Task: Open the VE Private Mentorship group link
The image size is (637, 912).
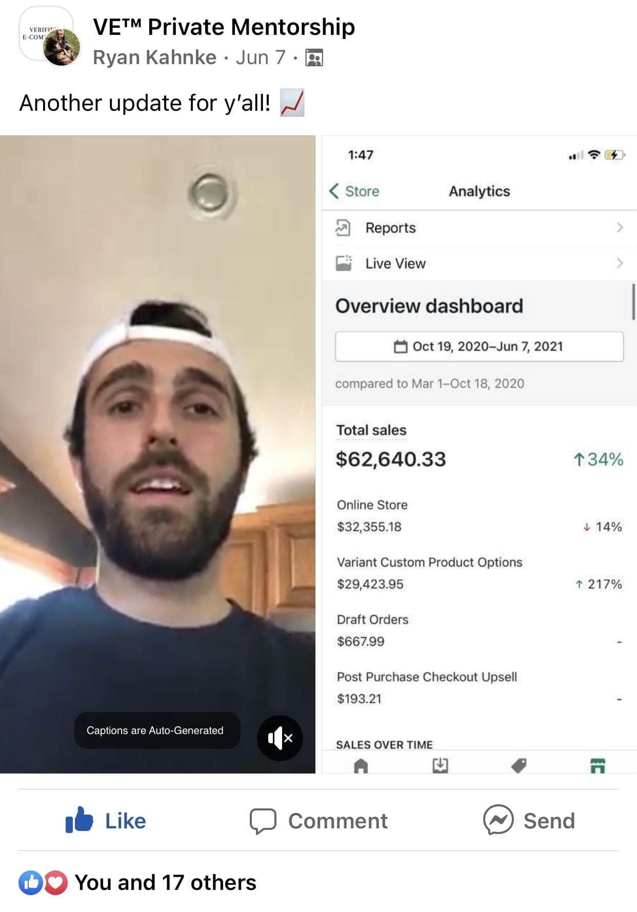Action: coord(224,27)
